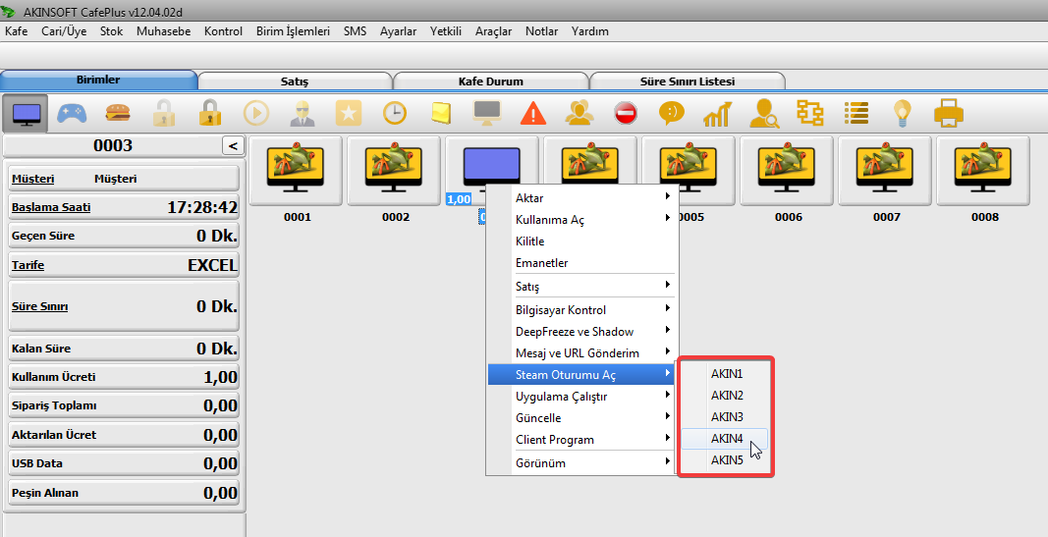This screenshot has height=537, width=1048.
Task: Choose AKIN2 Steam account
Action: 726,396
